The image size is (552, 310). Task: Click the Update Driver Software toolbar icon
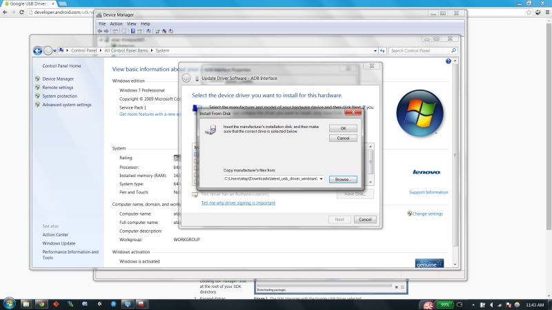[157, 31]
